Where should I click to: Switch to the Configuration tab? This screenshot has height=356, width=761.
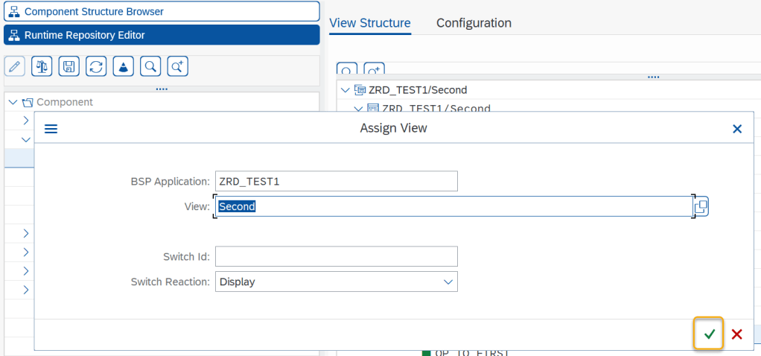474,23
